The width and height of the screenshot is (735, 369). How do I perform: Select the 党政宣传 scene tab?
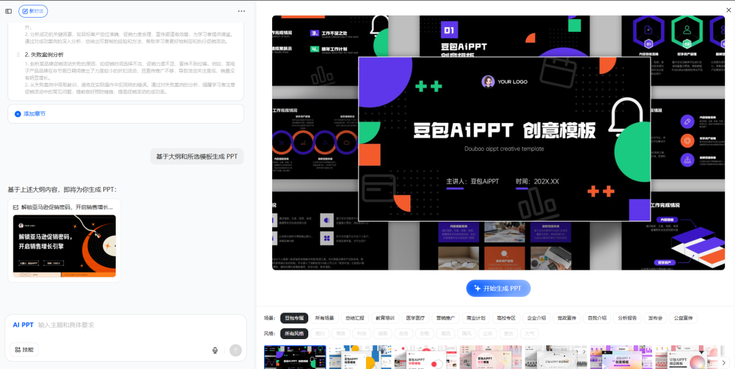567,319
